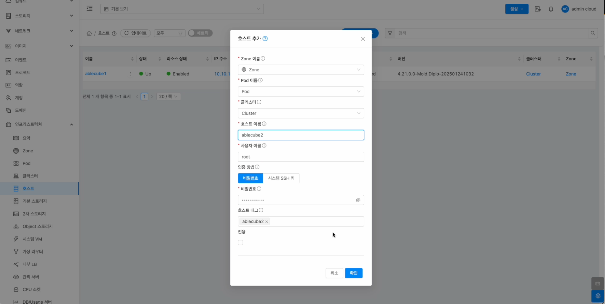Cancel with the 취소 button
Image resolution: width=605 pixels, height=304 pixels.
click(334, 273)
